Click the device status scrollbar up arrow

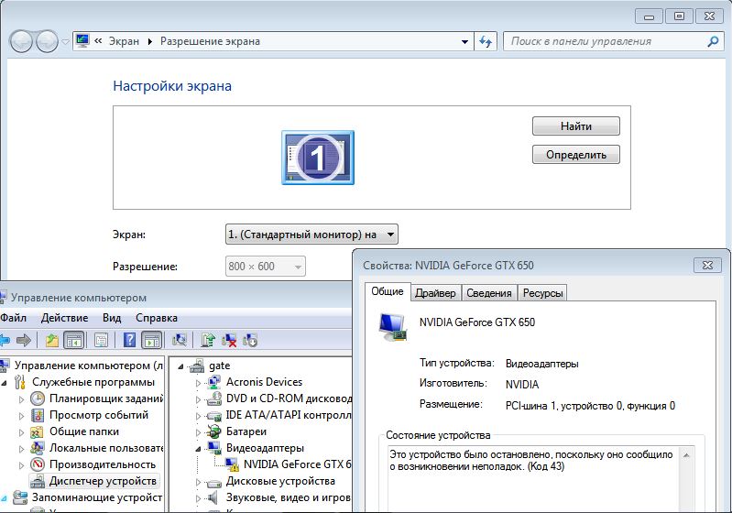click(686, 454)
